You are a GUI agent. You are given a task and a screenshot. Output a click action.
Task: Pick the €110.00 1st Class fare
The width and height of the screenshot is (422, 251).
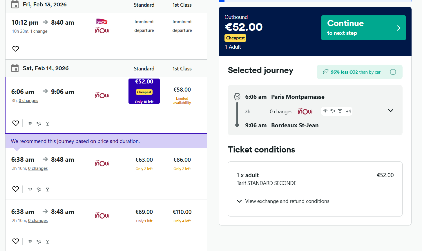tap(182, 212)
